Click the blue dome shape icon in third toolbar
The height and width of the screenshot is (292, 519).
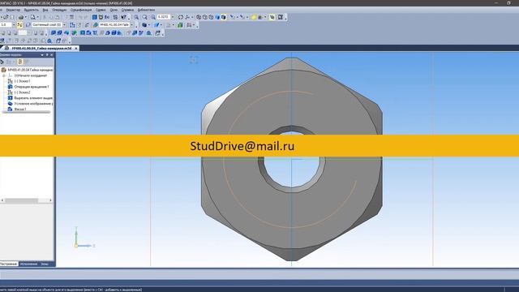pos(149,32)
